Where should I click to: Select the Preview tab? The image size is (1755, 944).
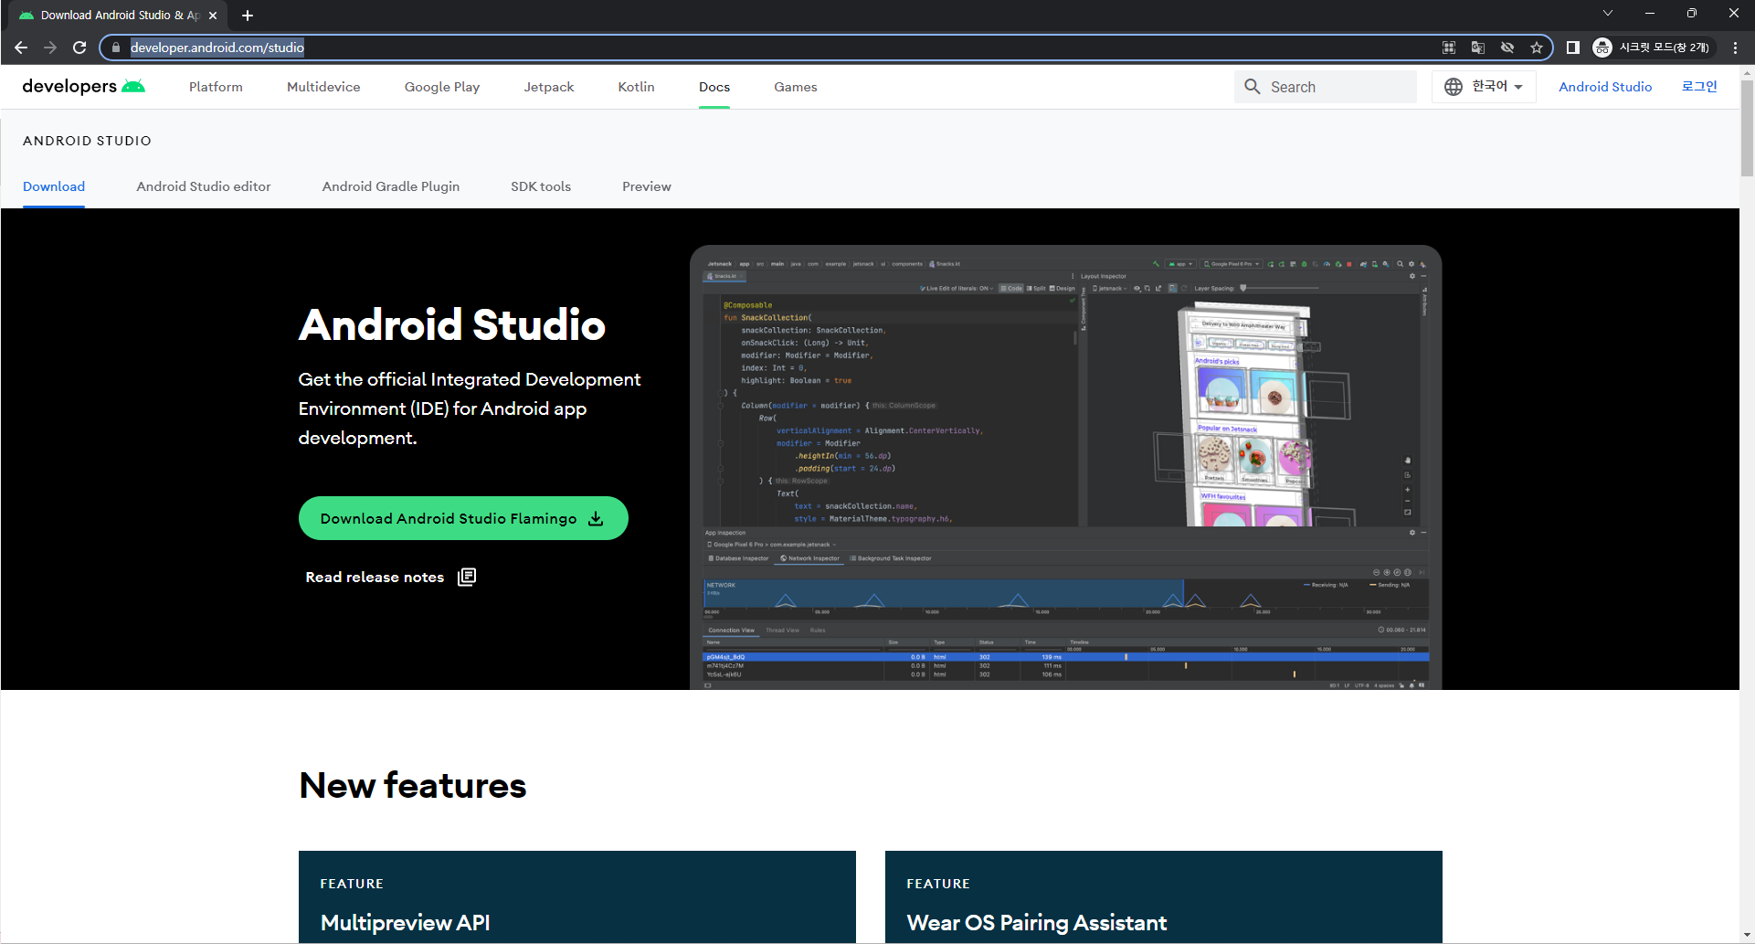click(x=647, y=186)
